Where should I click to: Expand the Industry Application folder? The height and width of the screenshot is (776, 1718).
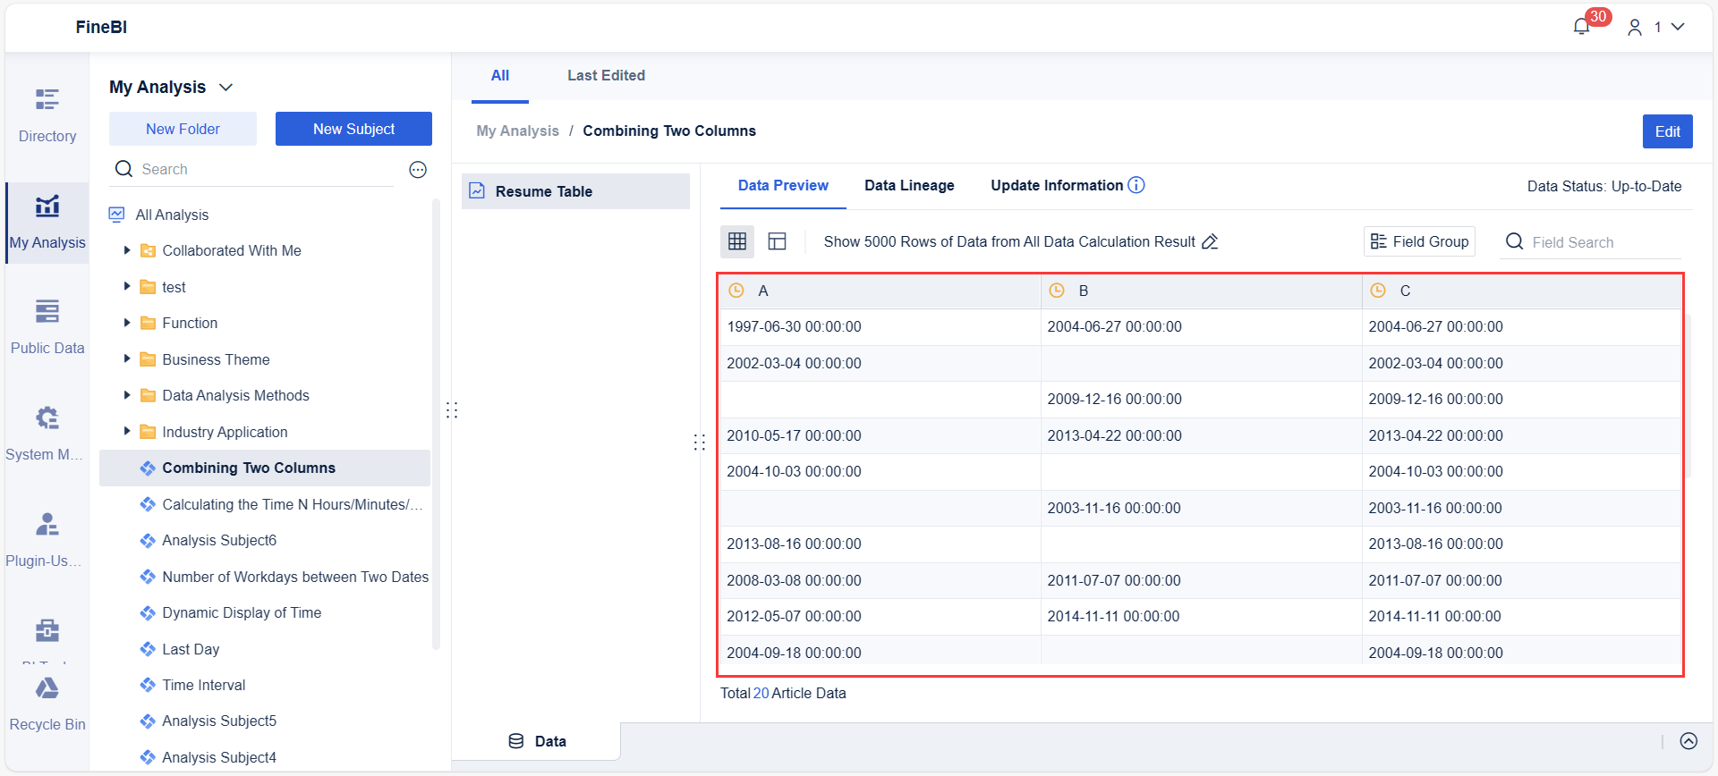[126, 432]
